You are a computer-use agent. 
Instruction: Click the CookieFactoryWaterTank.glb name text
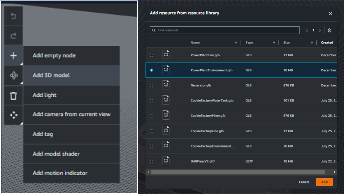click(x=212, y=100)
